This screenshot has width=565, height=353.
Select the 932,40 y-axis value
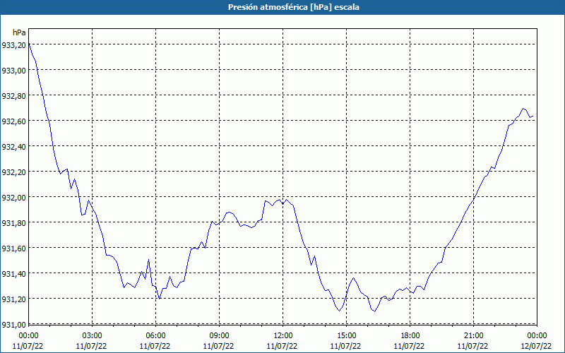pos(14,147)
